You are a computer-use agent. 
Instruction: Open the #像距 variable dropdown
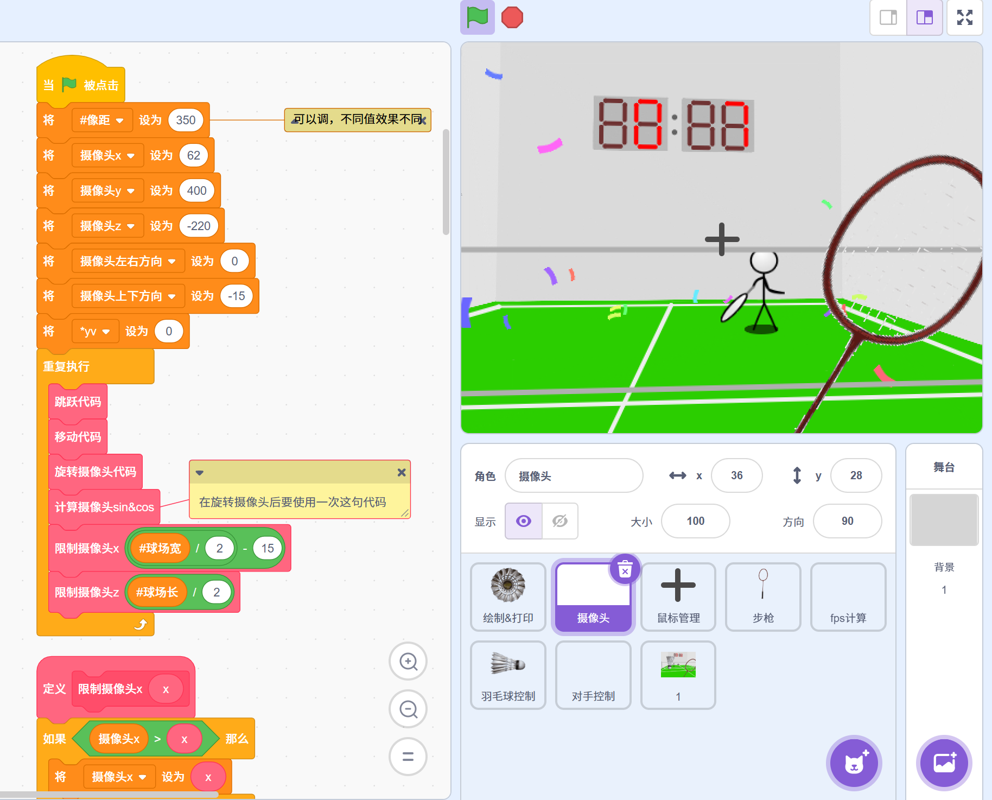(120, 120)
